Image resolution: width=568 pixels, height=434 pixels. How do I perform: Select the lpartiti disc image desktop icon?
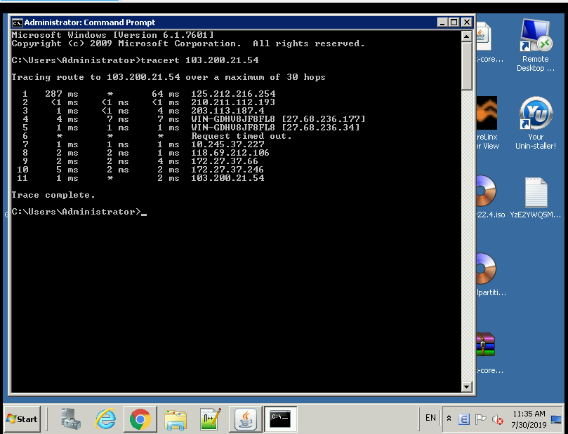coord(491,275)
